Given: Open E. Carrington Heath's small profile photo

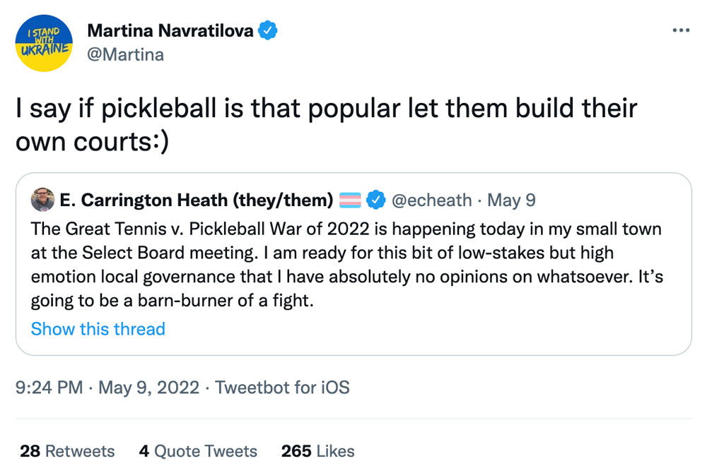Looking at the screenshot, I should point(43,200).
